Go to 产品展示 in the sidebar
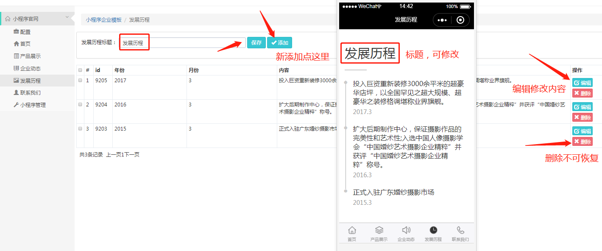Image resolution: width=602 pixels, height=251 pixels. pyautogui.click(x=30, y=56)
